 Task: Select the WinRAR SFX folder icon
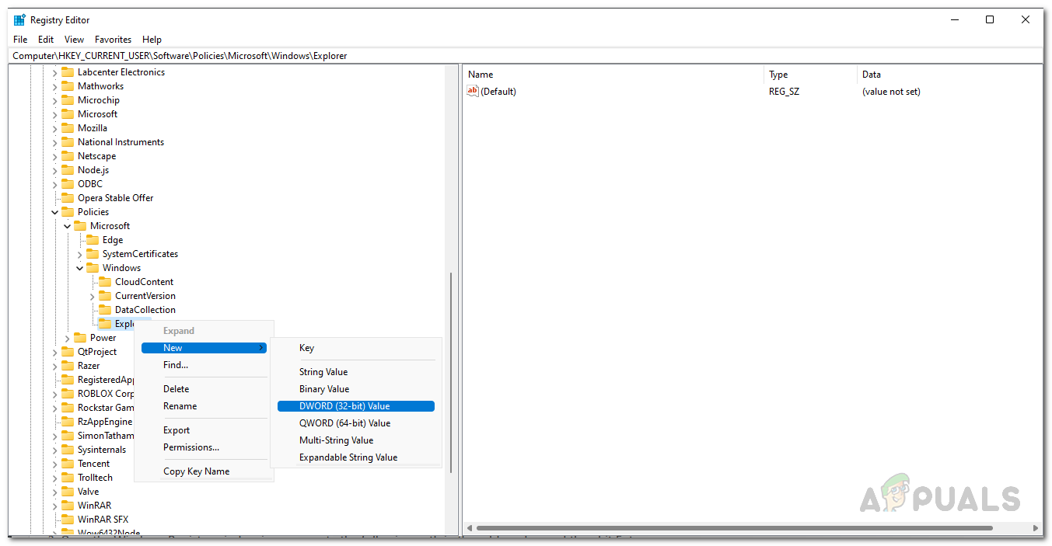68,520
